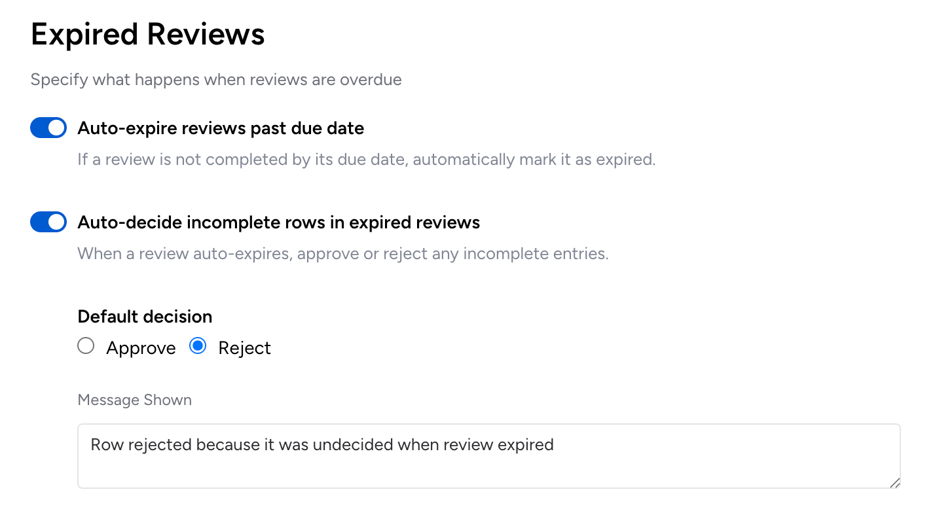Click the "Auto-decide incomplete rows in expired reviews" label
Screen dimensions: 935x513
[278, 222]
